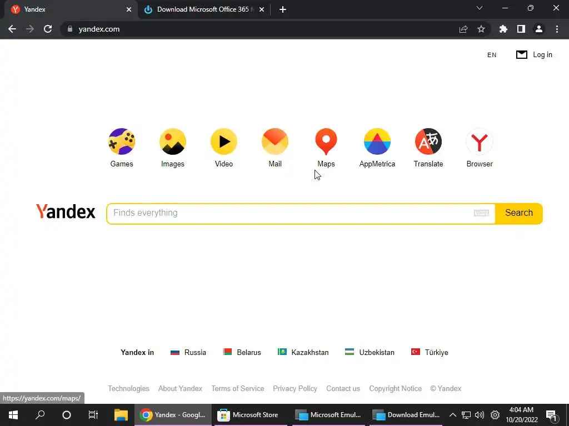The width and height of the screenshot is (569, 426).
Task: Switch to the Yandex tab
Action: [x=69, y=9]
